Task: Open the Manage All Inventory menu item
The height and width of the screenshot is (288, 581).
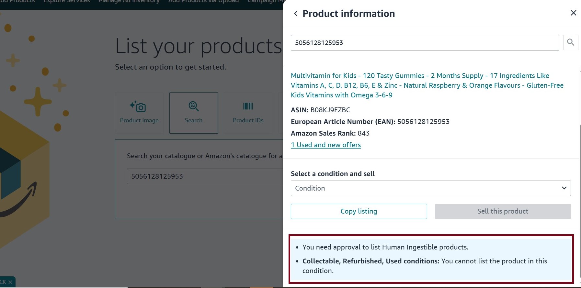Action: click(x=129, y=2)
